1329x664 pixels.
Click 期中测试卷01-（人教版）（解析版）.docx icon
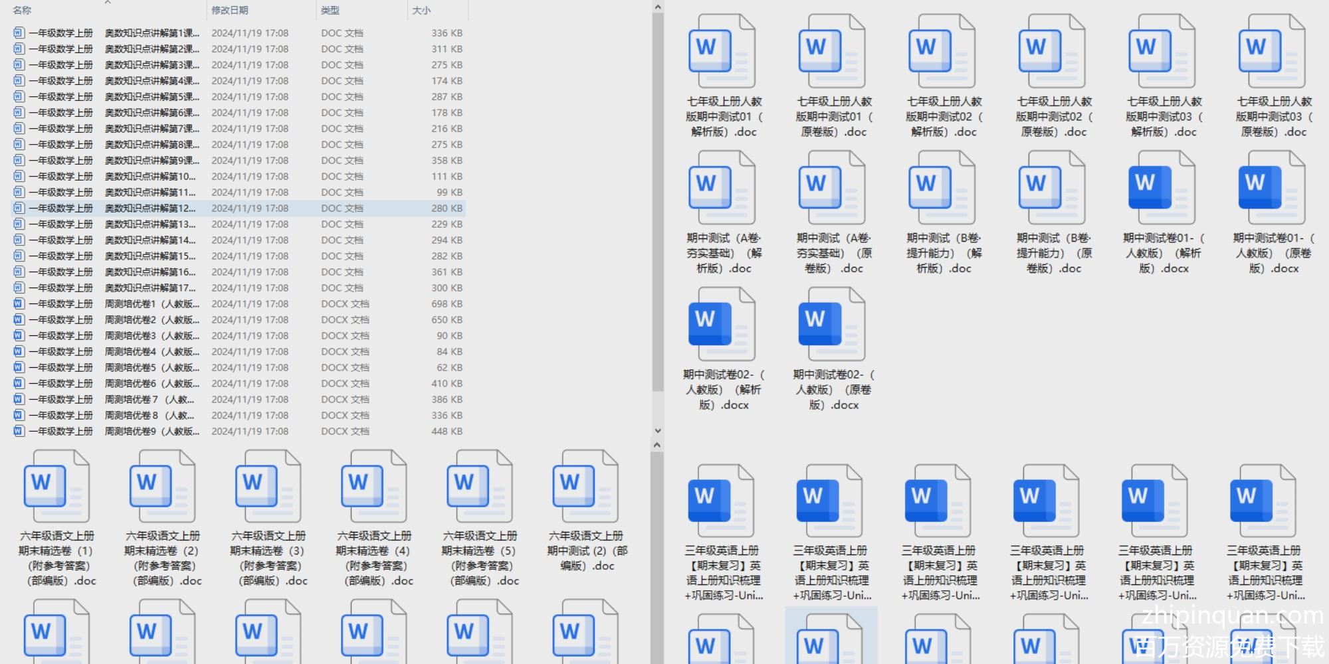1162,189
